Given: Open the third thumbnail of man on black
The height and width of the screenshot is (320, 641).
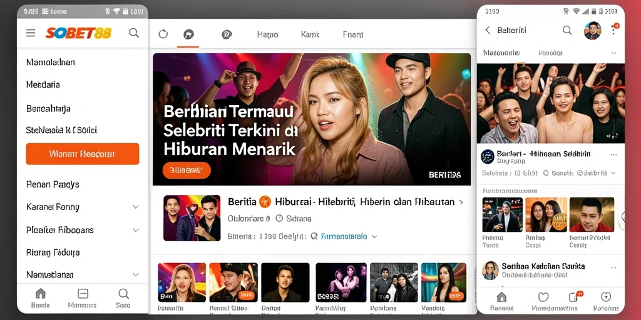Looking at the screenshot, I should [x=285, y=282].
